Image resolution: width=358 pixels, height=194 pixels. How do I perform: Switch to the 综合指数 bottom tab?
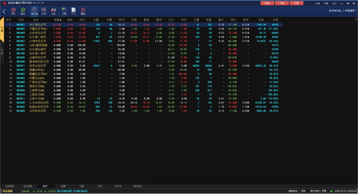click(x=28, y=186)
